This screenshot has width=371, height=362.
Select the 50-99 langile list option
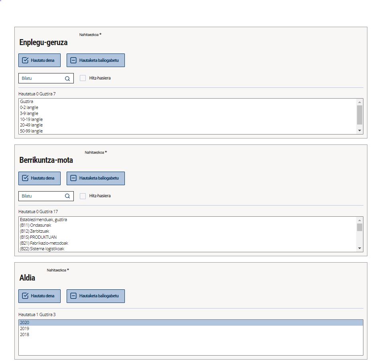click(32, 131)
